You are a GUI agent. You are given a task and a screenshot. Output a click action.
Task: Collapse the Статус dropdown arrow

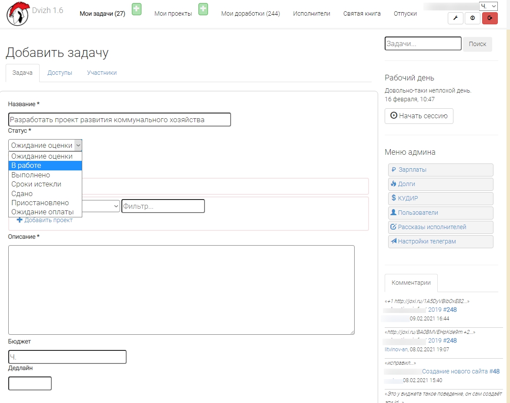pyautogui.click(x=78, y=145)
